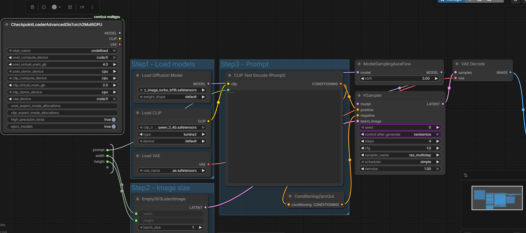The width and height of the screenshot is (526, 233).
Task: Open the ckpt_name selector
Action: pyautogui.click(x=62, y=51)
